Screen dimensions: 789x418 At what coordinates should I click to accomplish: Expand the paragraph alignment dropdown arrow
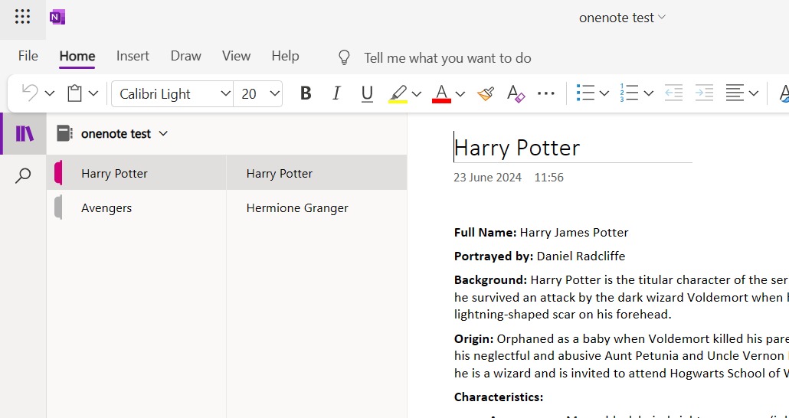[x=753, y=93]
